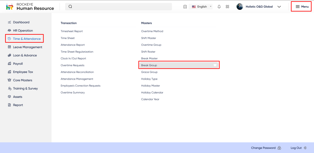Click the search magnifier icon
Image resolution: width=314 pixels, height=153 pixels.
70,7
